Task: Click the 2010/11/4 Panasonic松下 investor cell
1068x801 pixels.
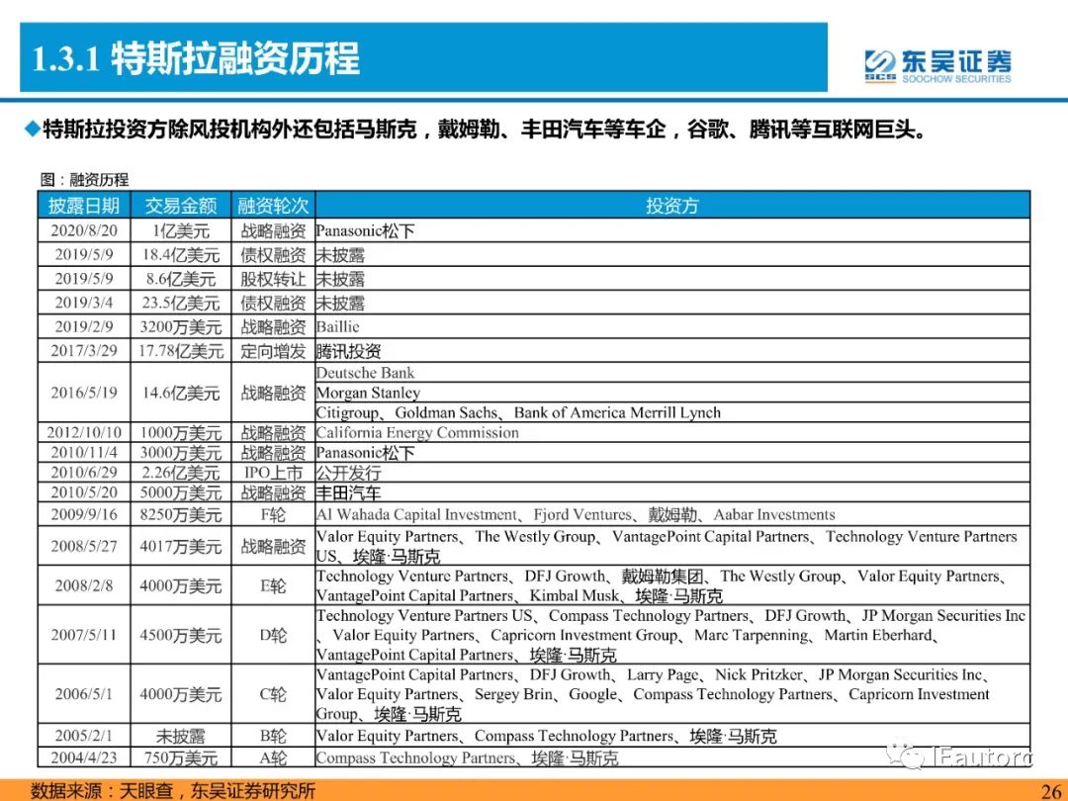Action: tap(672, 452)
